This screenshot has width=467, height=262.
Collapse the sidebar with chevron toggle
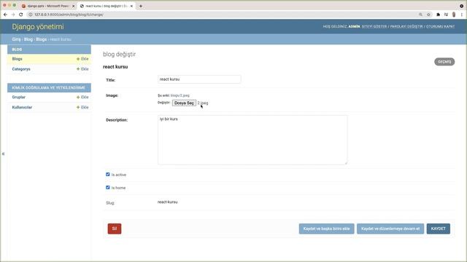(x=3, y=154)
